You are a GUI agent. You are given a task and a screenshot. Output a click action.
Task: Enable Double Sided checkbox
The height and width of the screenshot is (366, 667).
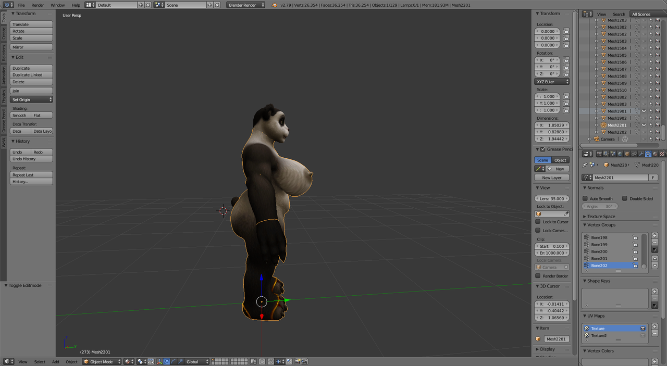point(625,198)
